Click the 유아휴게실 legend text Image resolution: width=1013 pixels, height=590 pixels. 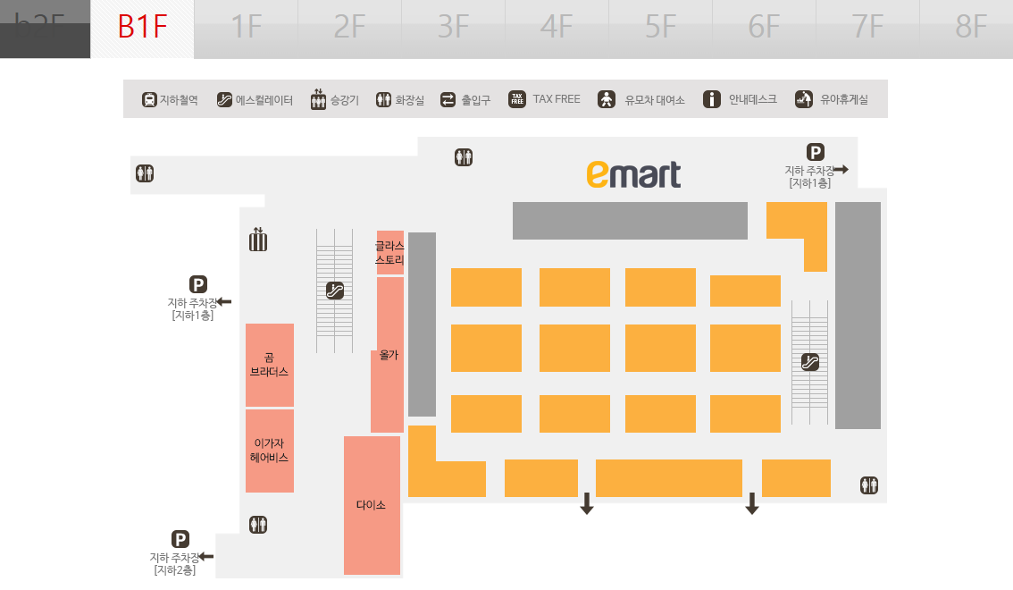tap(844, 99)
